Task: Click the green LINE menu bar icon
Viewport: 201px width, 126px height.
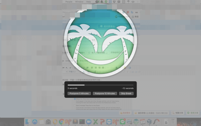Action: click(106, 2)
